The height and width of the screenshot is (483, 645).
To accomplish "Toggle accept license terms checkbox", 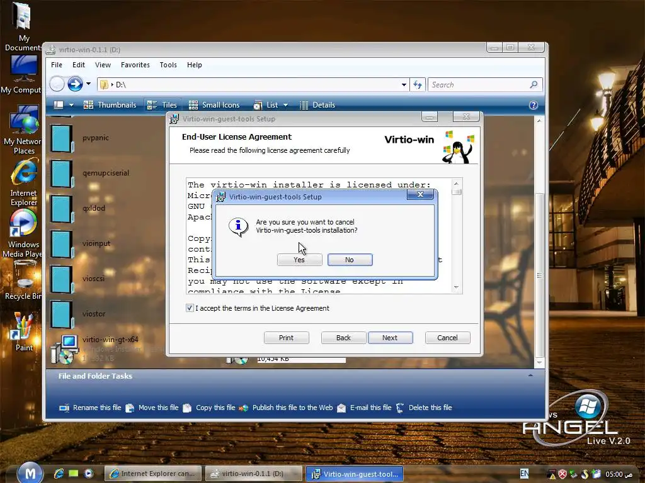I will tap(190, 308).
